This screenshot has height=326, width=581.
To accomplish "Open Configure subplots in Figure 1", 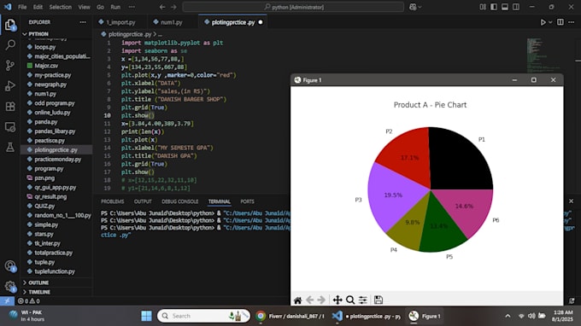I will click(363, 300).
